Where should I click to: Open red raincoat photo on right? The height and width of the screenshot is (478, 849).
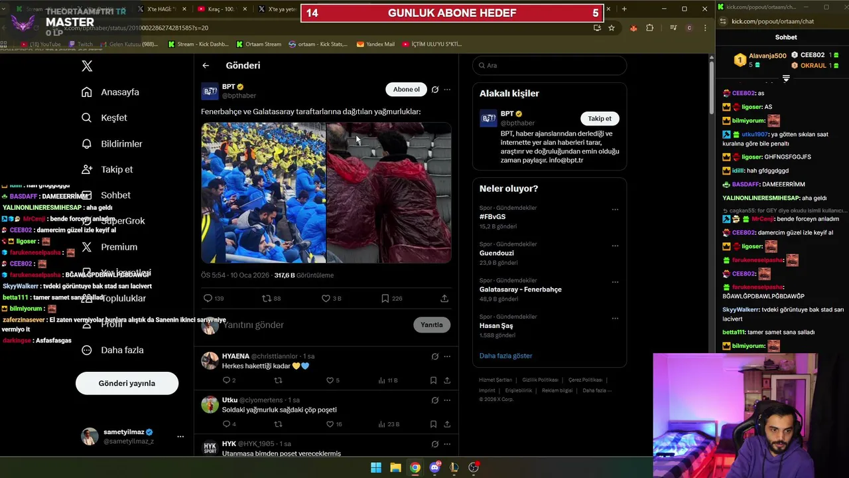pyautogui.click(x=389, y=193)
